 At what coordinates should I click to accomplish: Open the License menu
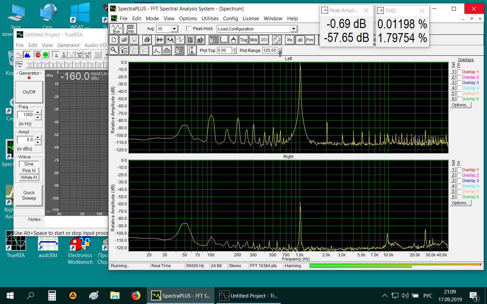click(x=251, y=19)
